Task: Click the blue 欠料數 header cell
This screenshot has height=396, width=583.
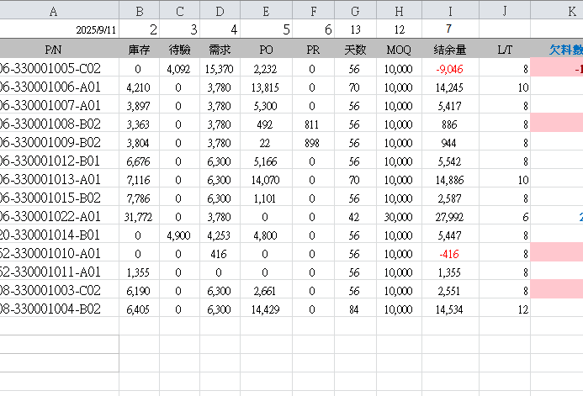Action: tap(565, 49)
